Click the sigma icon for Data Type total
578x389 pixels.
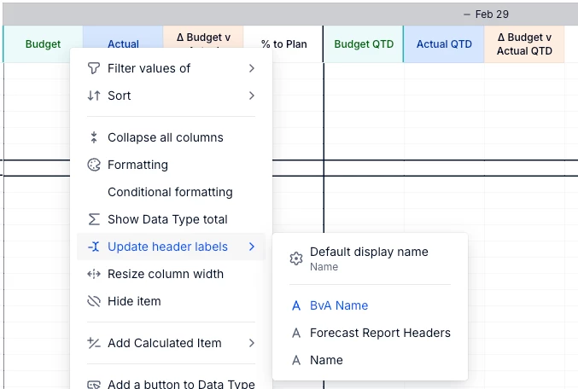pos(94,219)
